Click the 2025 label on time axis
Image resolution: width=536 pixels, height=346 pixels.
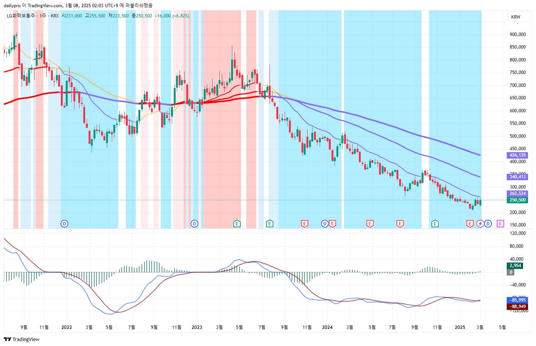(x=460, y=327)
